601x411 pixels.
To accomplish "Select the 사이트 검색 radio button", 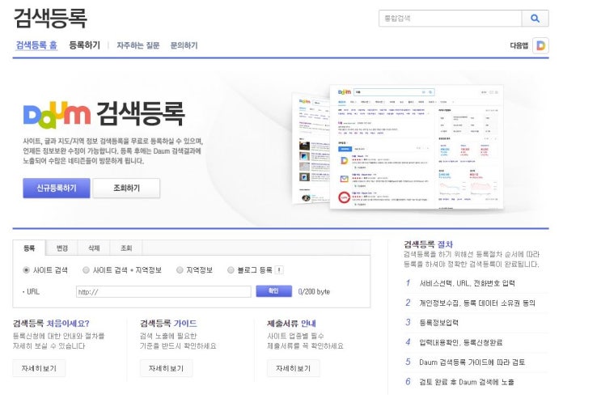I will [26, 270].
